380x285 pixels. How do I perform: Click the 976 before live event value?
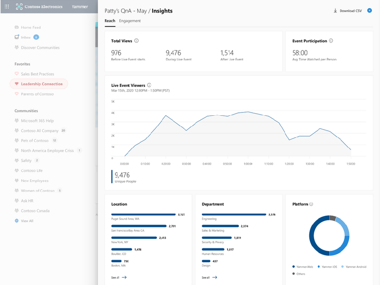coord(116,53)
